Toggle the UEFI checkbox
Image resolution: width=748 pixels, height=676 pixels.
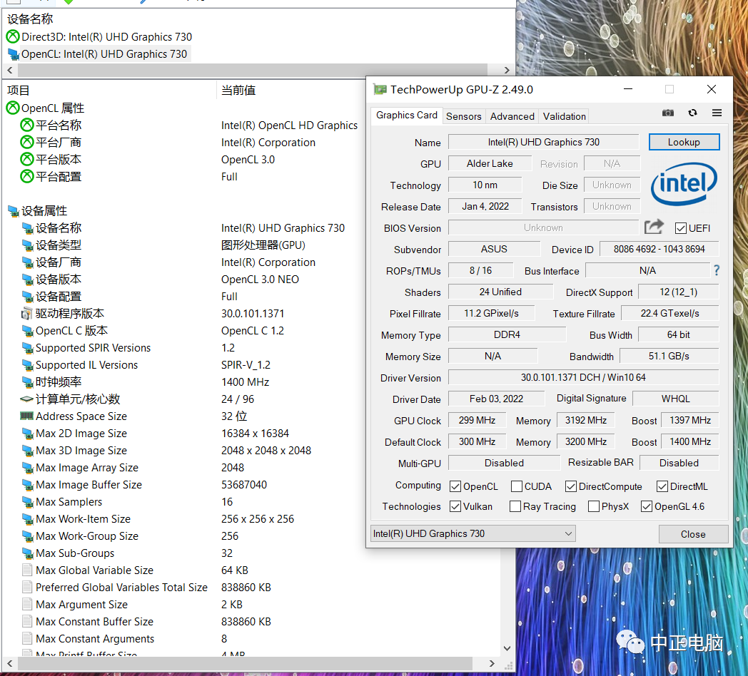point(681,228)
